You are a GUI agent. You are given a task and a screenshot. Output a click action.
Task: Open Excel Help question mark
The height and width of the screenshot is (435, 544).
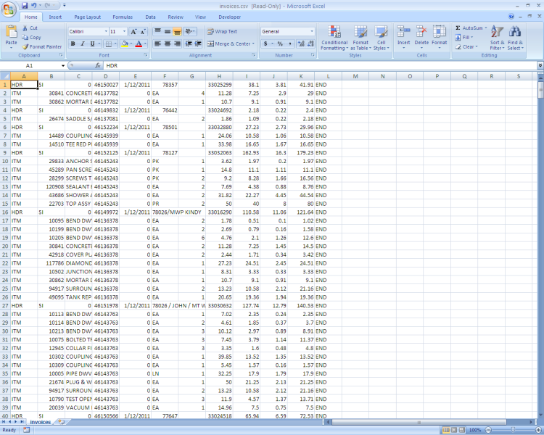511,16
